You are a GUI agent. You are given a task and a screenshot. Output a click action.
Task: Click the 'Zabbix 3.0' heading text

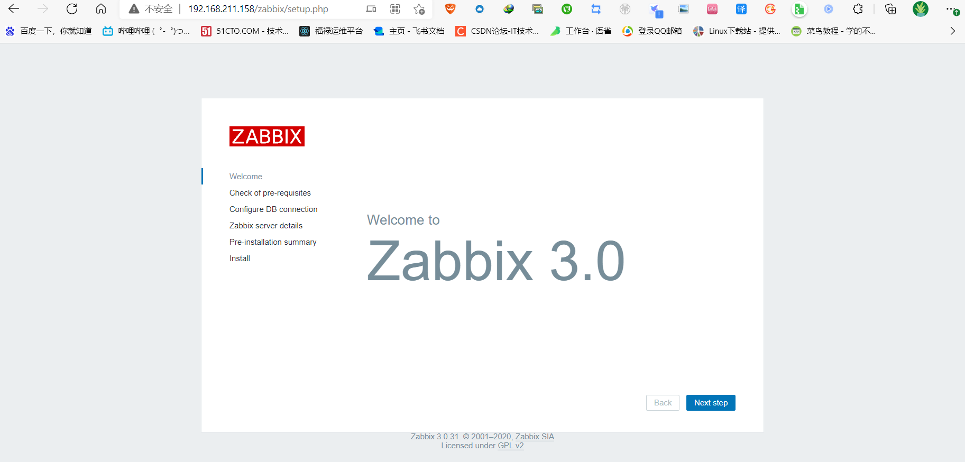496,261
